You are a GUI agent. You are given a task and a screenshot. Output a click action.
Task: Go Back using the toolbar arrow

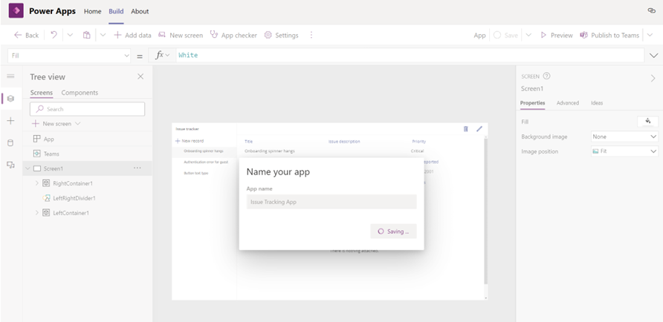coord(26,36)
